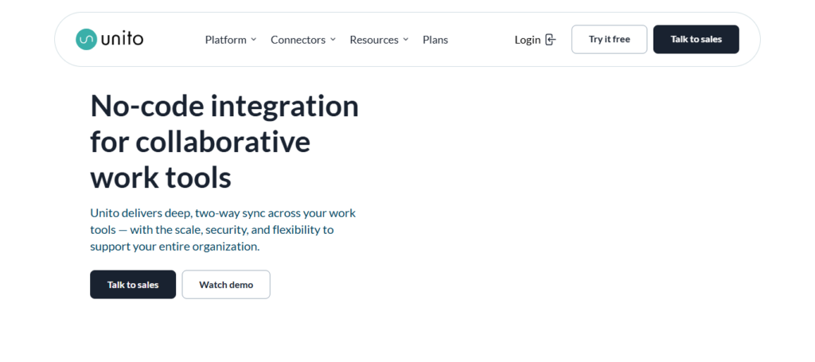Screen dimensions: 815x362
Task: Open the Connectors menu item
Action: pos(298,40)
